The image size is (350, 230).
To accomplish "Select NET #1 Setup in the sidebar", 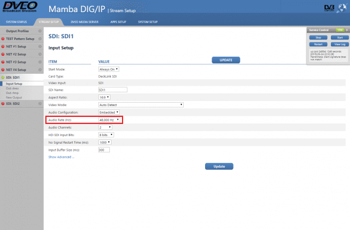I will coord(16,46).
